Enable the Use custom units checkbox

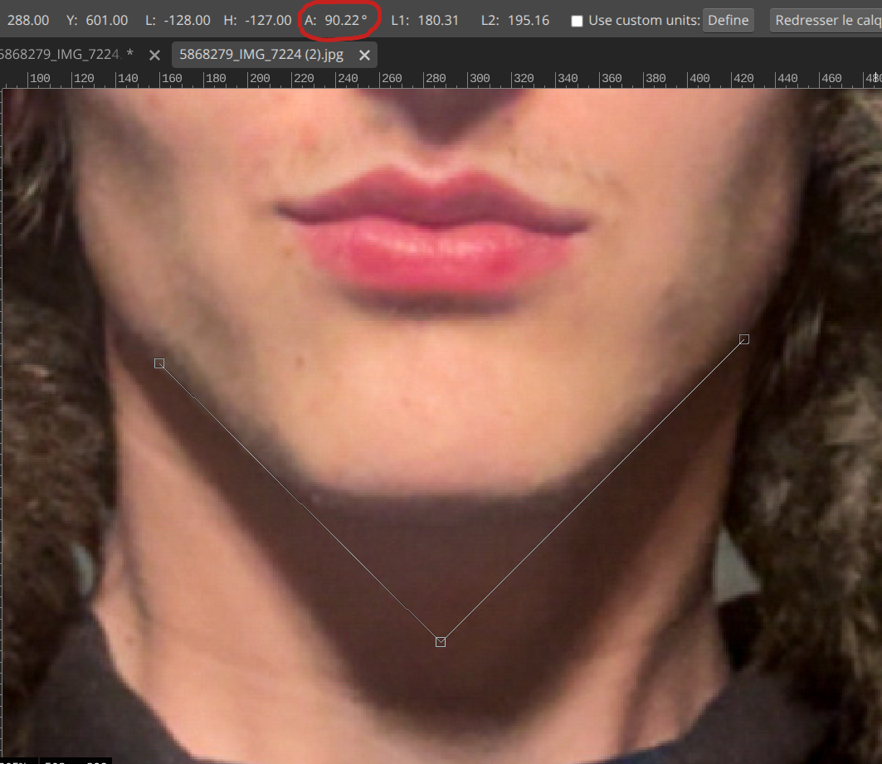pyautogui.click(x=577, y=21)
